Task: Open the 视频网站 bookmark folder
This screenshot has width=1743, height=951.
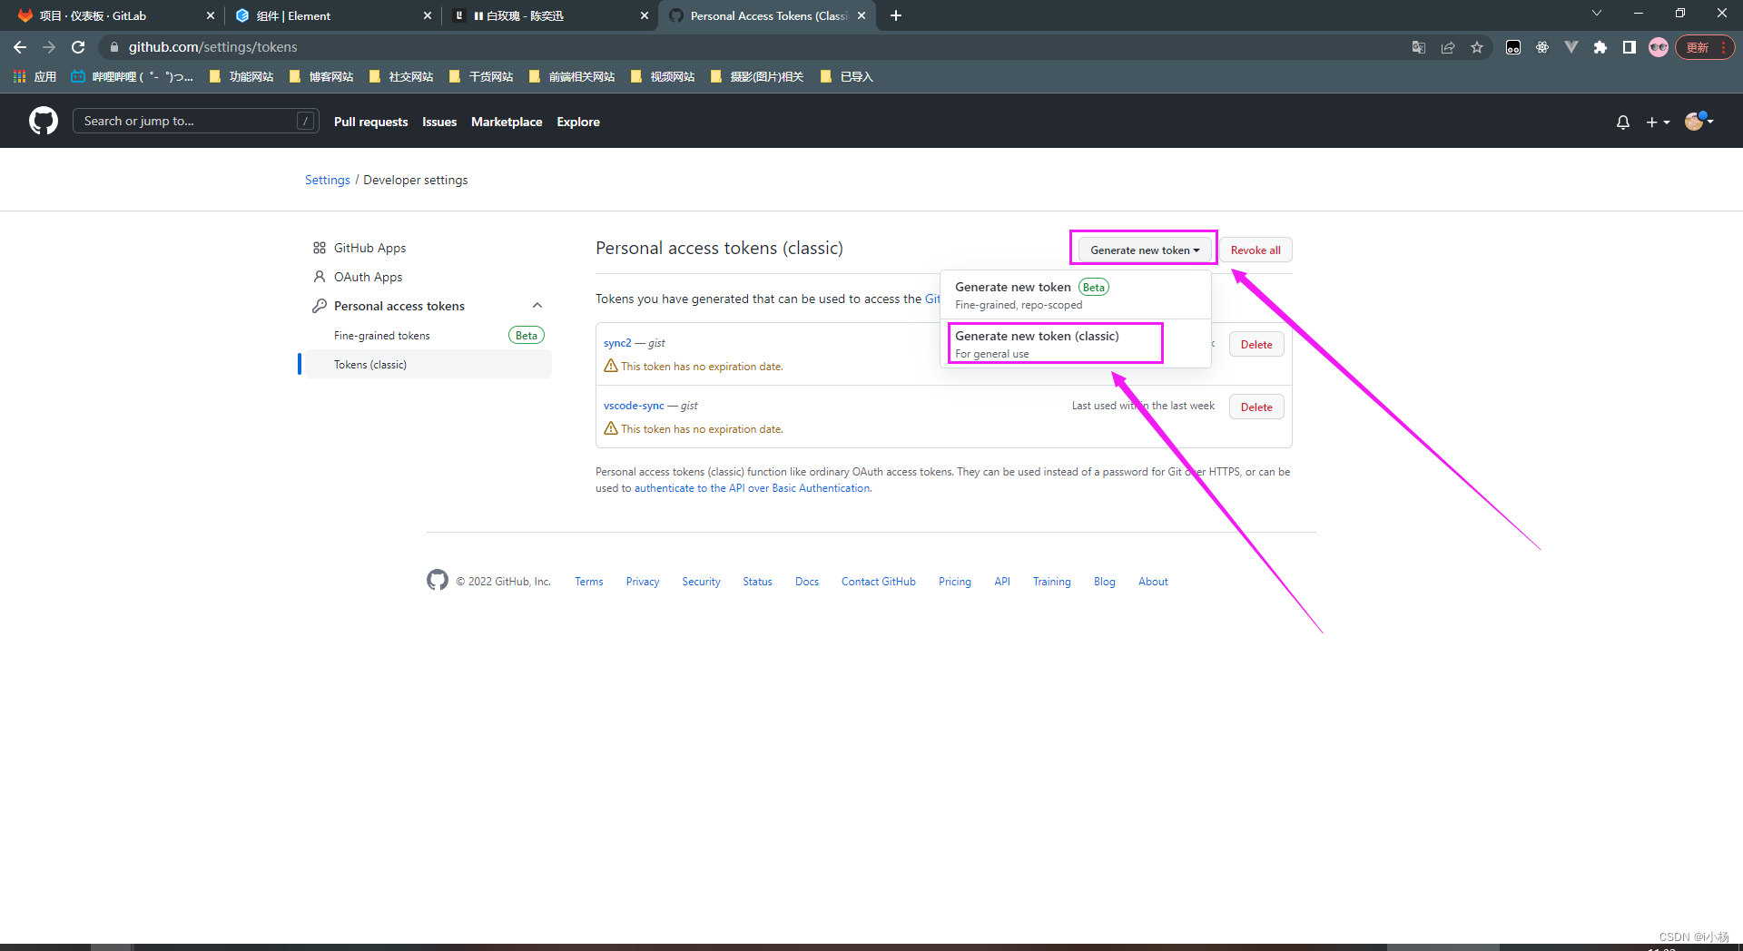Action: click(663, 76)
